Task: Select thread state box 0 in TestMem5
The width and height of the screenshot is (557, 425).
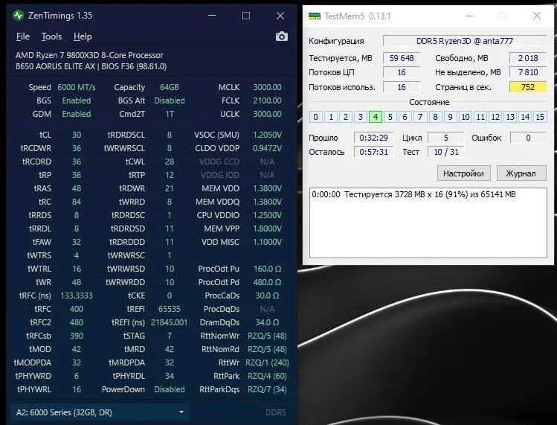Action: click(316, 117)
